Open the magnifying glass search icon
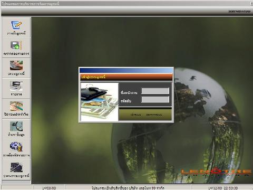253x190 pixels. coord(16,126)
